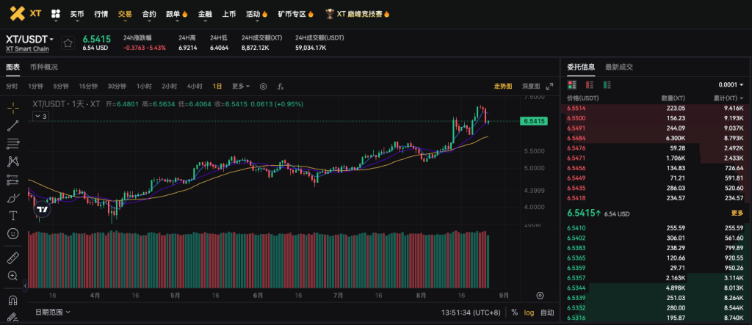Switch to the 最新成交 tab
The image size is (752, 325).
619,67
